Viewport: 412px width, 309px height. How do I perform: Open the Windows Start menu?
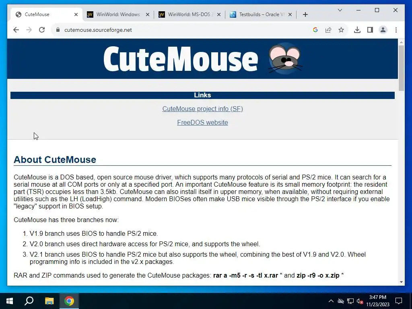point(10,301)
